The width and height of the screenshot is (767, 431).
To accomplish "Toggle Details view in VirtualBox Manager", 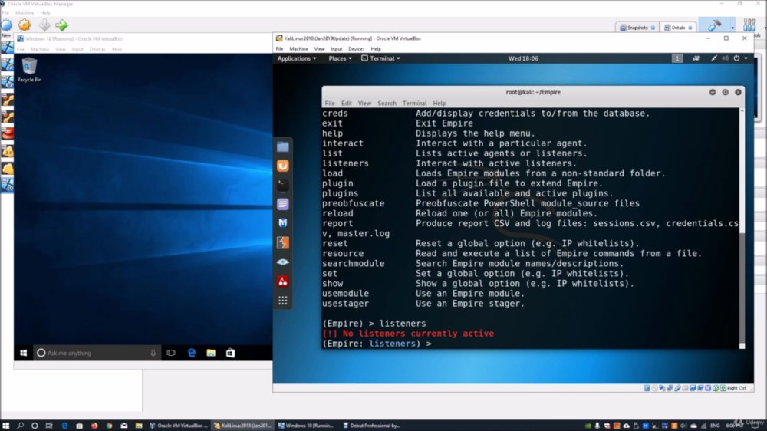I will pyautogui.click(x=678, y=28).
